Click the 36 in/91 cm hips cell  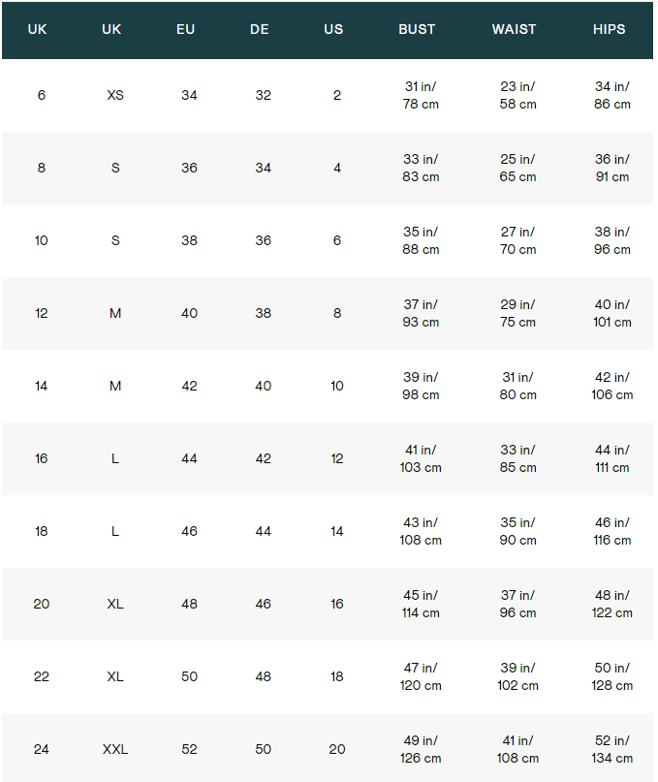[x=611, y=168]
